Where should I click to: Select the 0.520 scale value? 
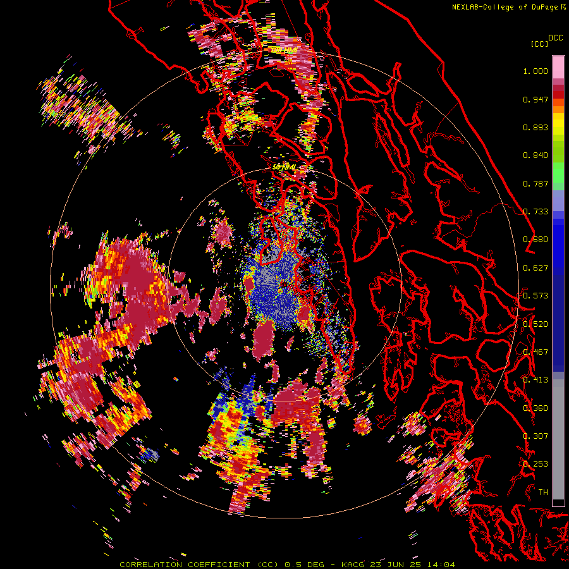[x=535, y=324]
